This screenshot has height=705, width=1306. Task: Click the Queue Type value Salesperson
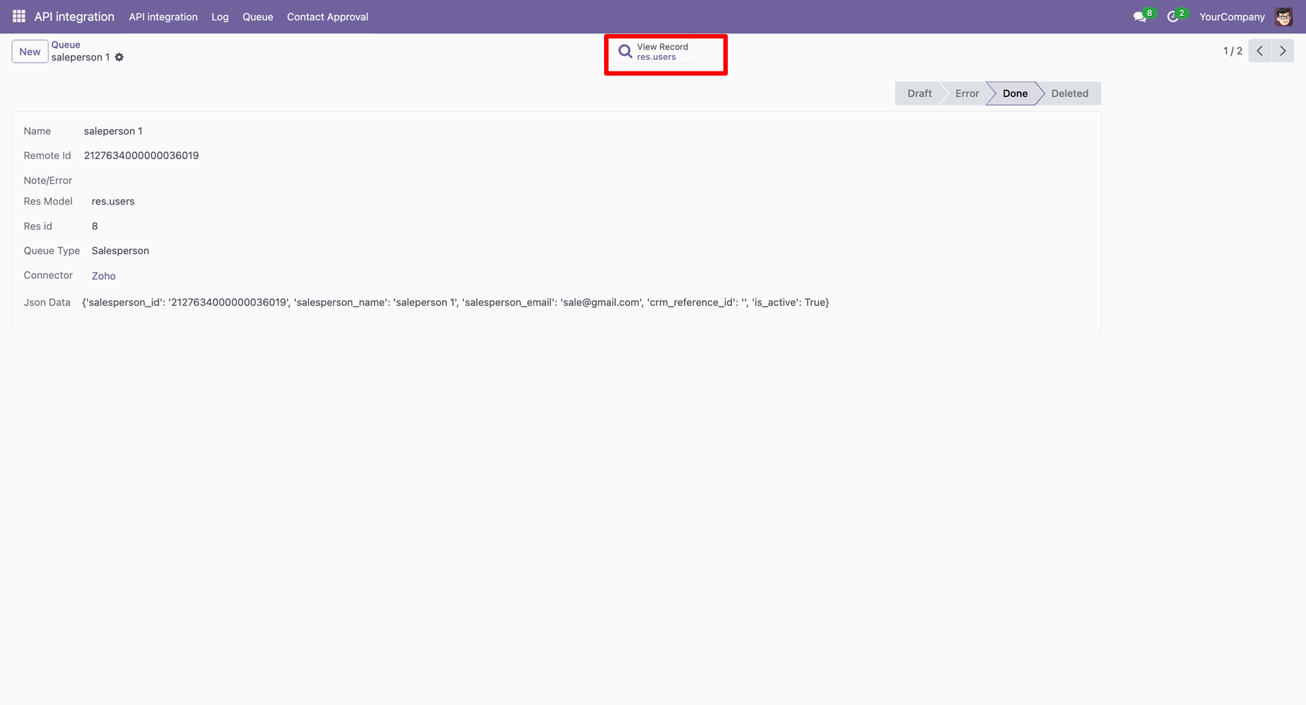(x=120, y=251)
